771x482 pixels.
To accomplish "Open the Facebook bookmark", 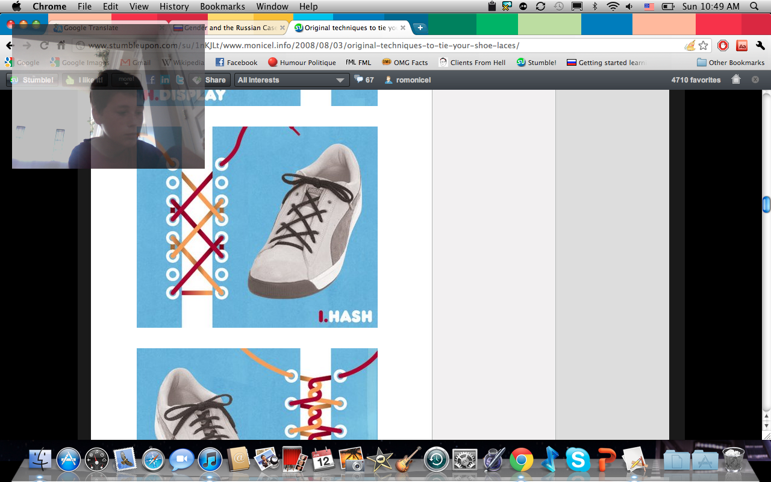I will (x=236, y=63).
